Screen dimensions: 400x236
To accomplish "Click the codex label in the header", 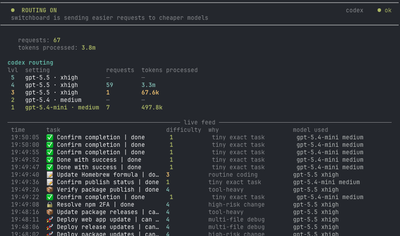I will point(354,10).
